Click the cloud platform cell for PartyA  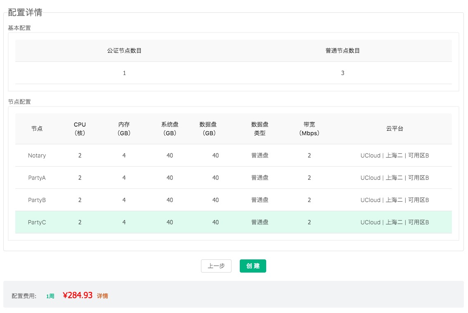pos(395,178)
